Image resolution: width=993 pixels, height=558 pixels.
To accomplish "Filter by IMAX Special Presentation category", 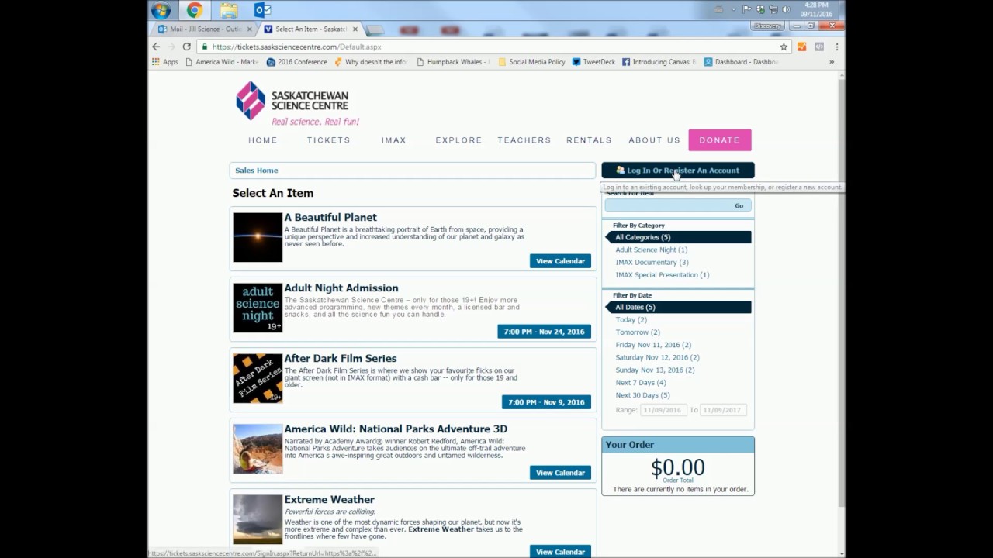I will 663,274.
